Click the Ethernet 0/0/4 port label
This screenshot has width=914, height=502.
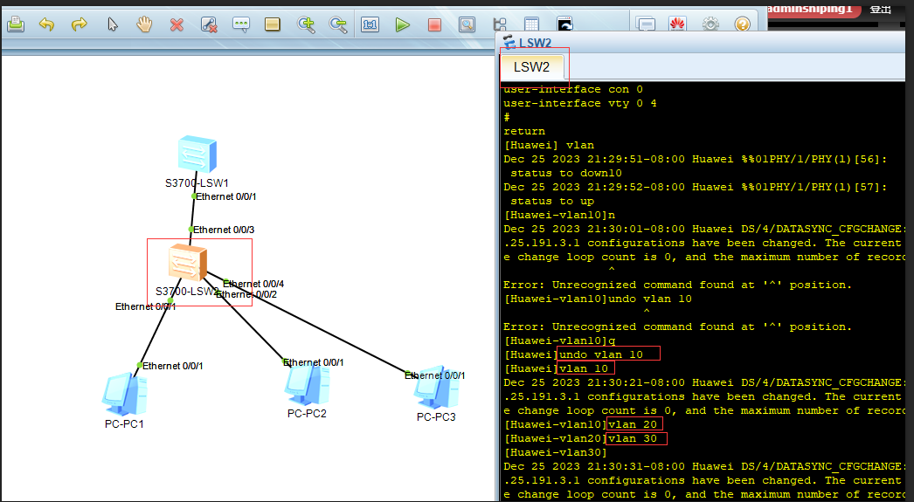253,284
